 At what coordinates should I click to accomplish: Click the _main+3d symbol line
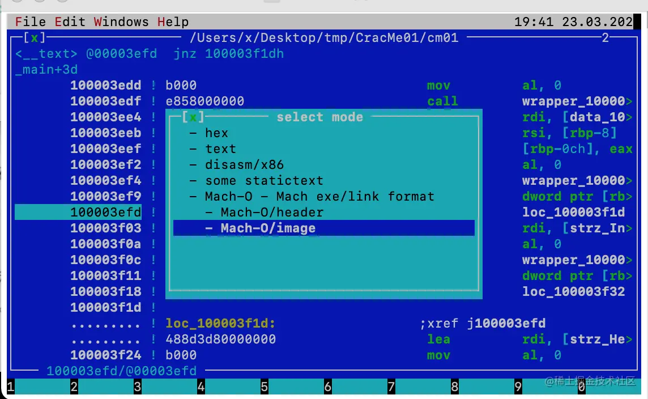(x=46, y=70)
